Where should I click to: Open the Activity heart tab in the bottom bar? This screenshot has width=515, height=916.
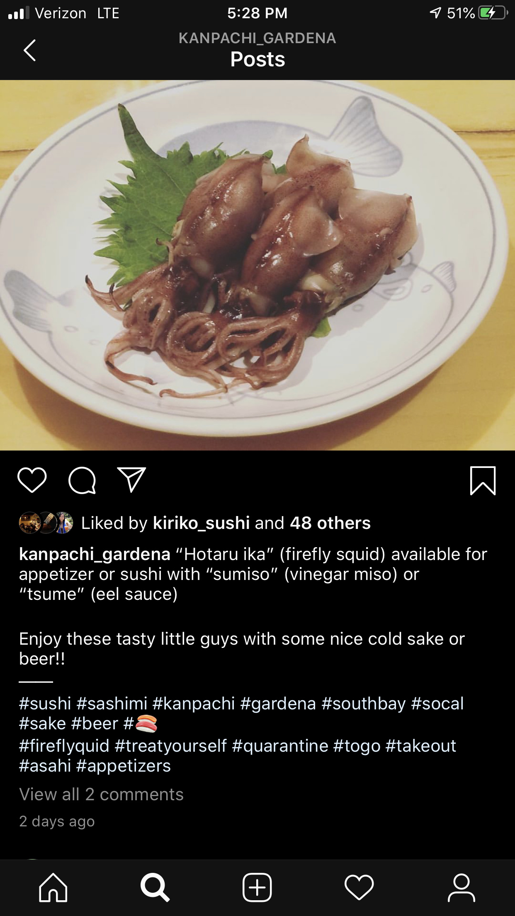(359, 887)
